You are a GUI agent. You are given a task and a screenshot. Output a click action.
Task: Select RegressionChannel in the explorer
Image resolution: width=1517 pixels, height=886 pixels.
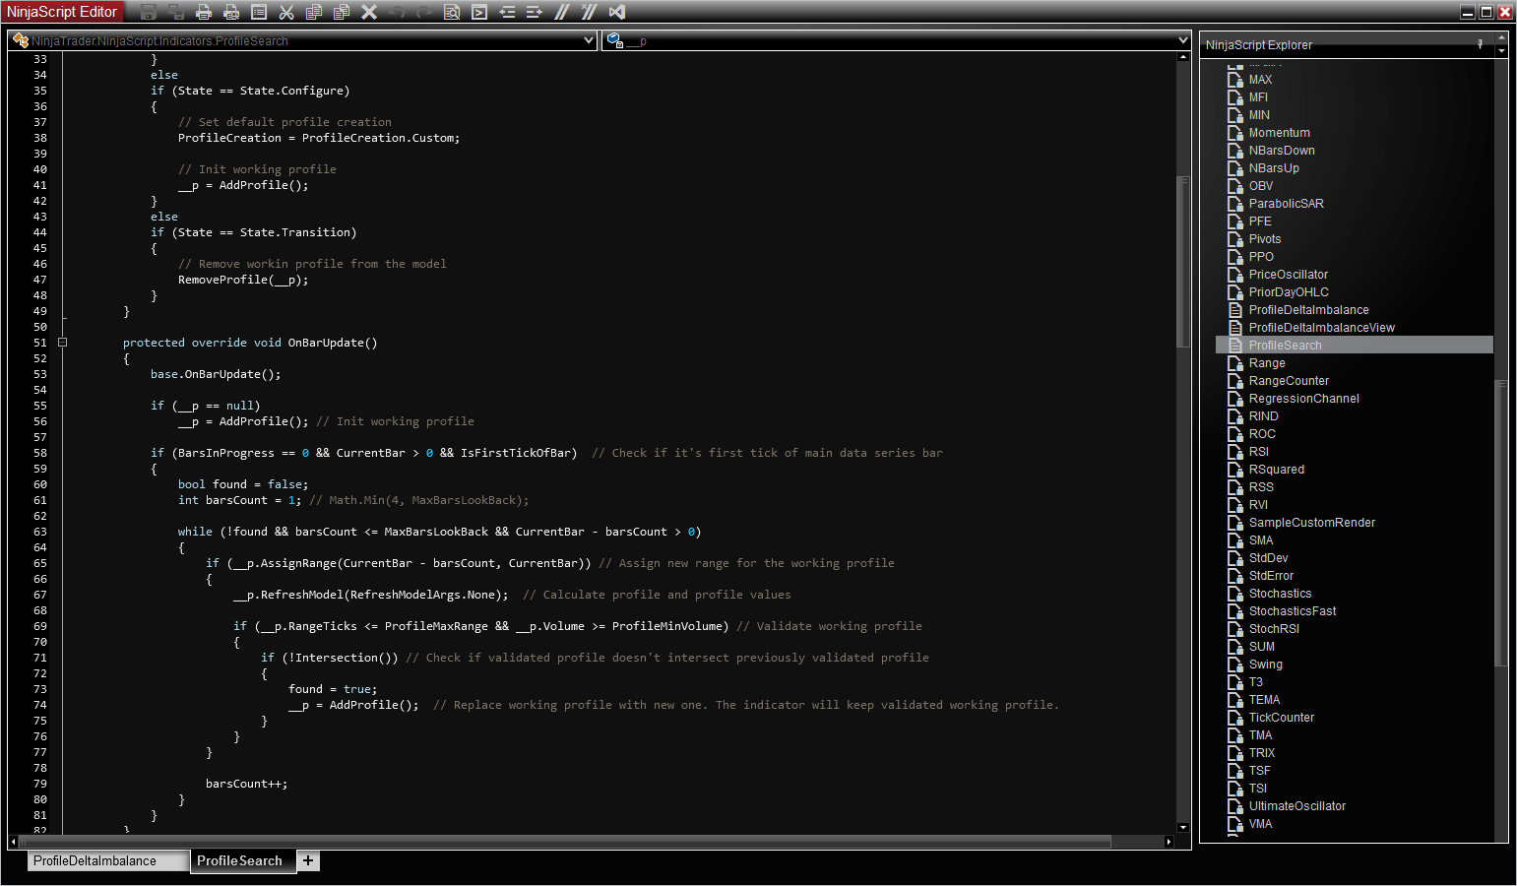[x=1303, y=398]
